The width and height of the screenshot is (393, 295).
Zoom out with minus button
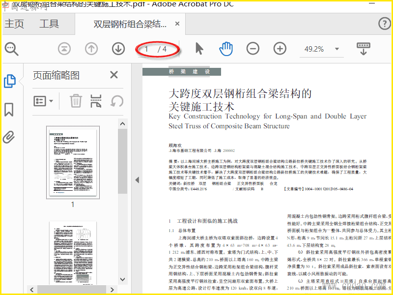coord(253,49)
